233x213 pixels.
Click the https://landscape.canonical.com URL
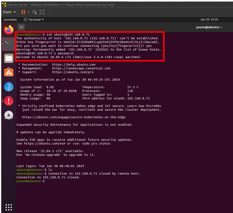click(81, 68)
